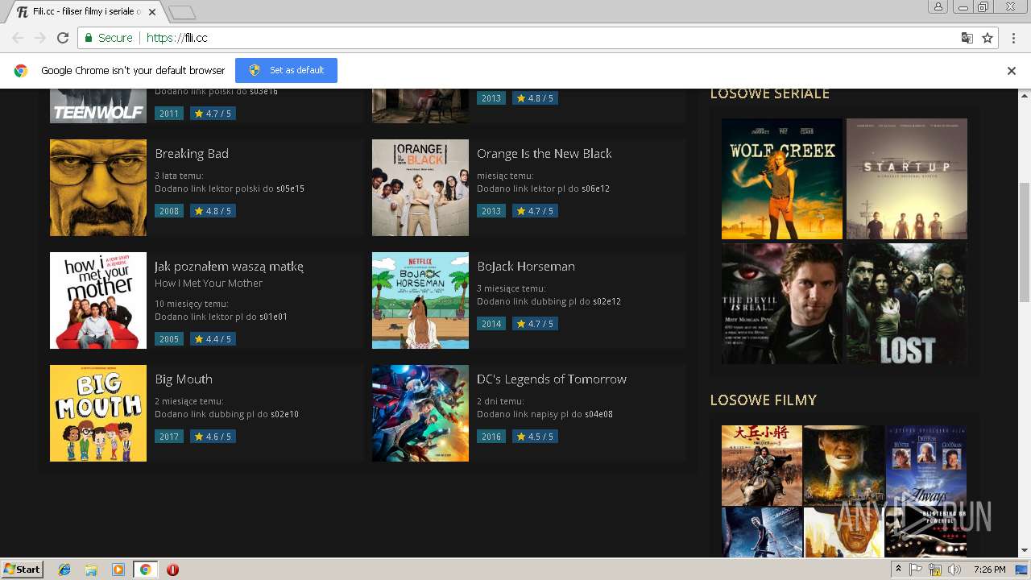Dismiss the default browser notification bar

(x=1012, y=71)
